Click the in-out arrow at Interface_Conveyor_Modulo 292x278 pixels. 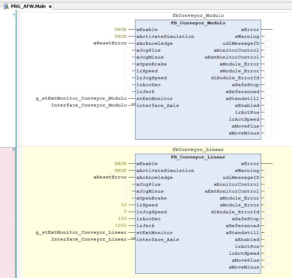pyautogui.click(x=133, y=105)
